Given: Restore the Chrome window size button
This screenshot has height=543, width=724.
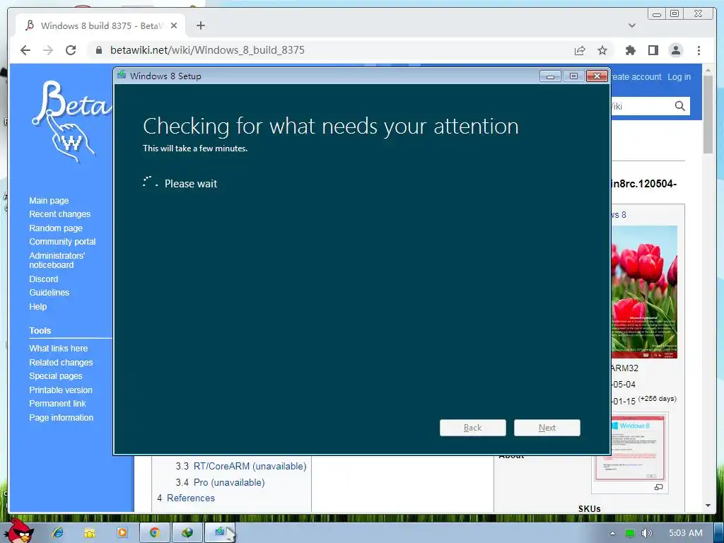Looking at the screenshot, I should 675,14.
